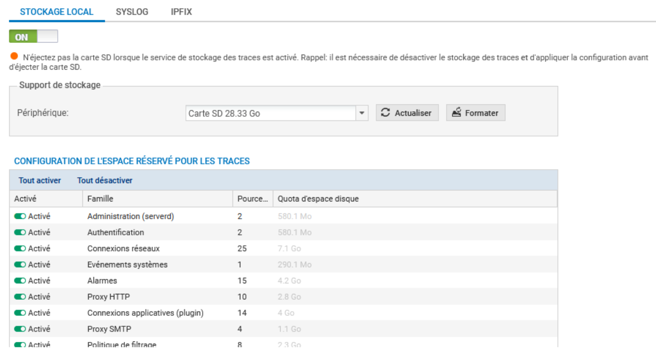
Task: Select the Carte SD 28.33 Go combo box
Action: point(271,113)
